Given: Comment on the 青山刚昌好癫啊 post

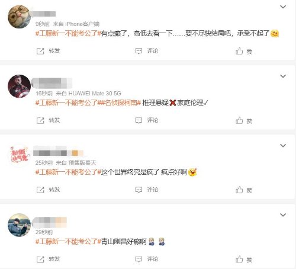Looking at the screenshot, I should point(147,259).
